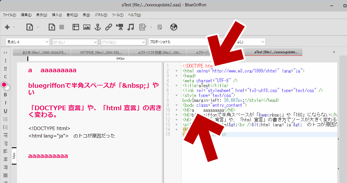The width and height of the screenshot is (347, 183).
Task: Click the save document toolbar icon
Action: [52, 27]
